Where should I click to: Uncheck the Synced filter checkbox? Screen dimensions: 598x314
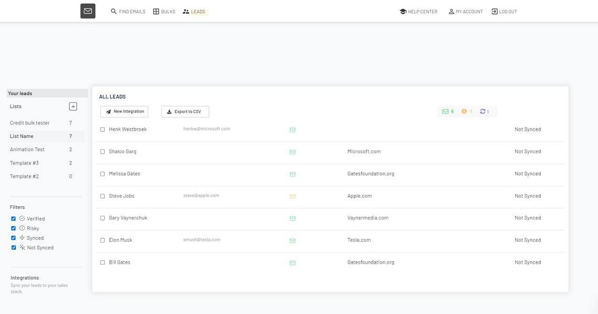[x=13, y=238]
